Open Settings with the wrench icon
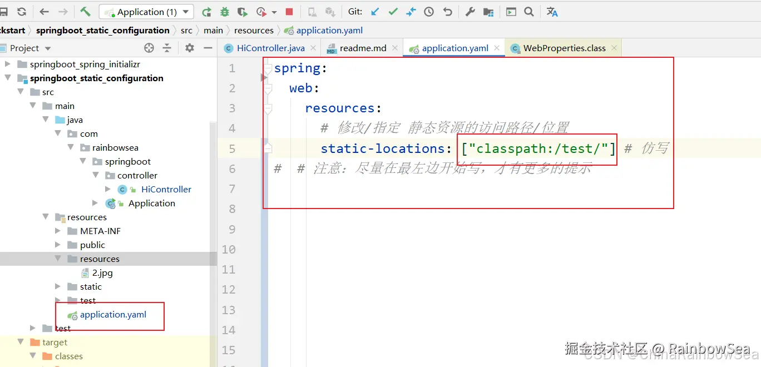 [470, 12]
